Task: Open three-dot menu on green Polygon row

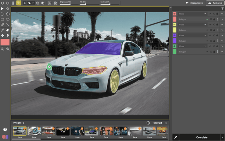Action: 217,52
